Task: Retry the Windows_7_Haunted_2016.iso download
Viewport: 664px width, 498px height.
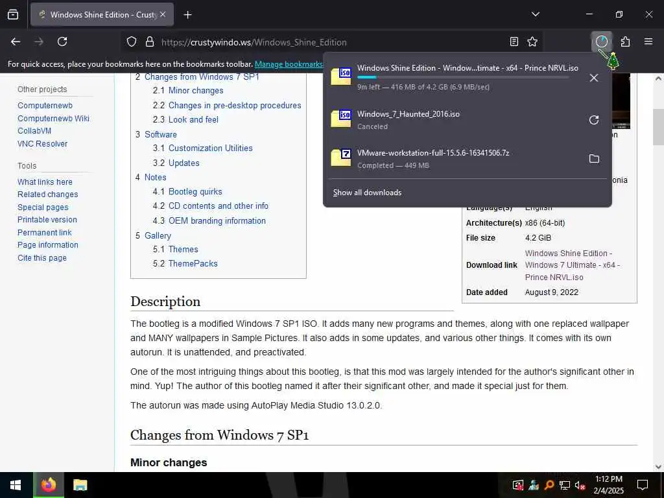Action: [x=594, y=120]
